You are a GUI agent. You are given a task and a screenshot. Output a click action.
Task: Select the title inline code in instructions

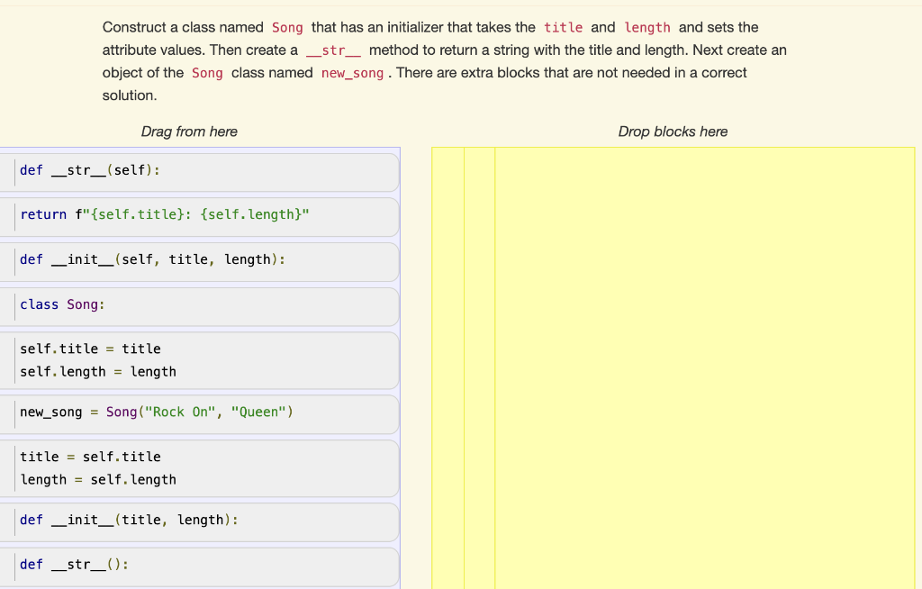[563, 27]
